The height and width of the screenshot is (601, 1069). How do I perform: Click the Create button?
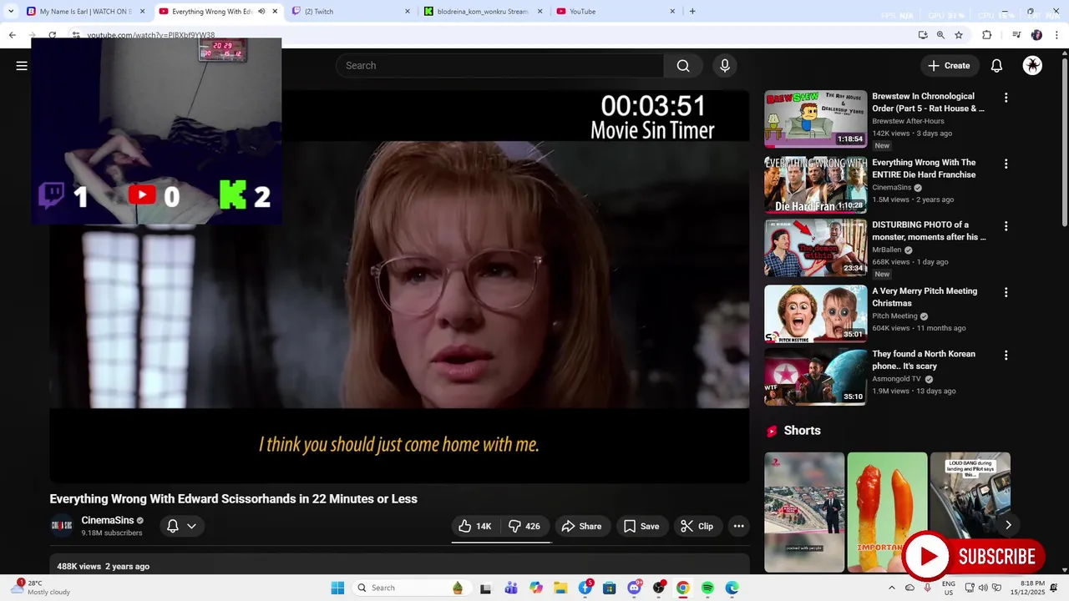click(949, 66)
